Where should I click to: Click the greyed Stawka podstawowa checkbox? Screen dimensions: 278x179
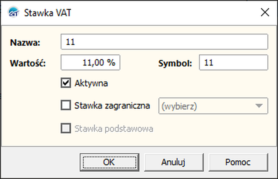(x=66, y=128)
